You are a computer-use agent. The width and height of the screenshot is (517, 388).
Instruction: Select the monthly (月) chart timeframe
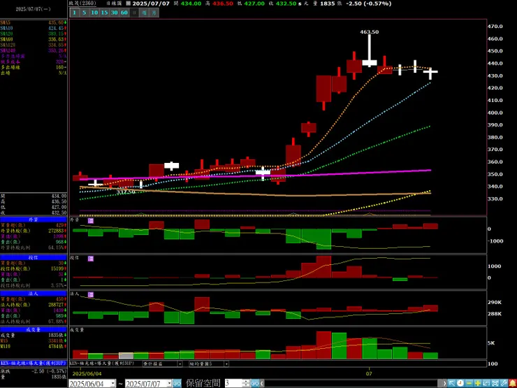(x=154, y=13)
